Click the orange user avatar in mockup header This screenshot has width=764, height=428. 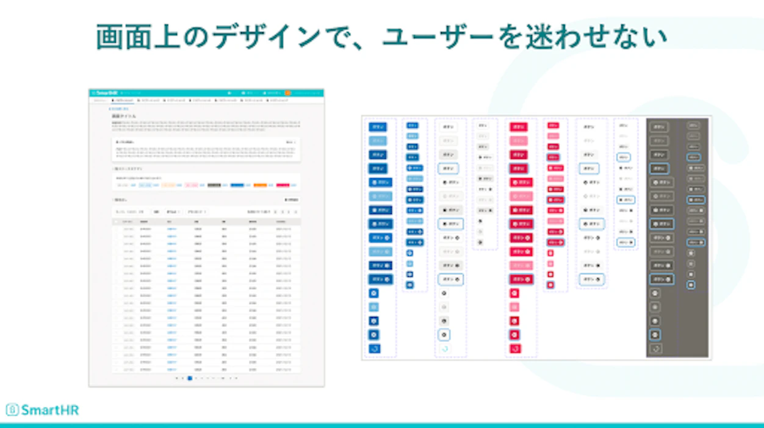[x=288, y=93]
